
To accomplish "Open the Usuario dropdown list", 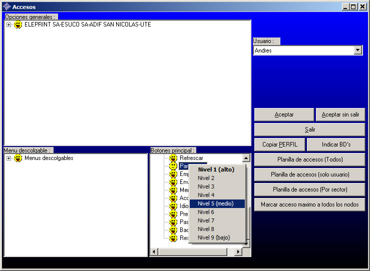I will click(x=357, y=50).
